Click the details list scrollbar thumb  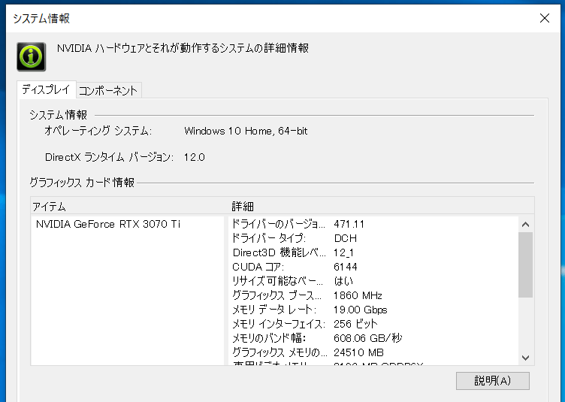coord(525,264)
